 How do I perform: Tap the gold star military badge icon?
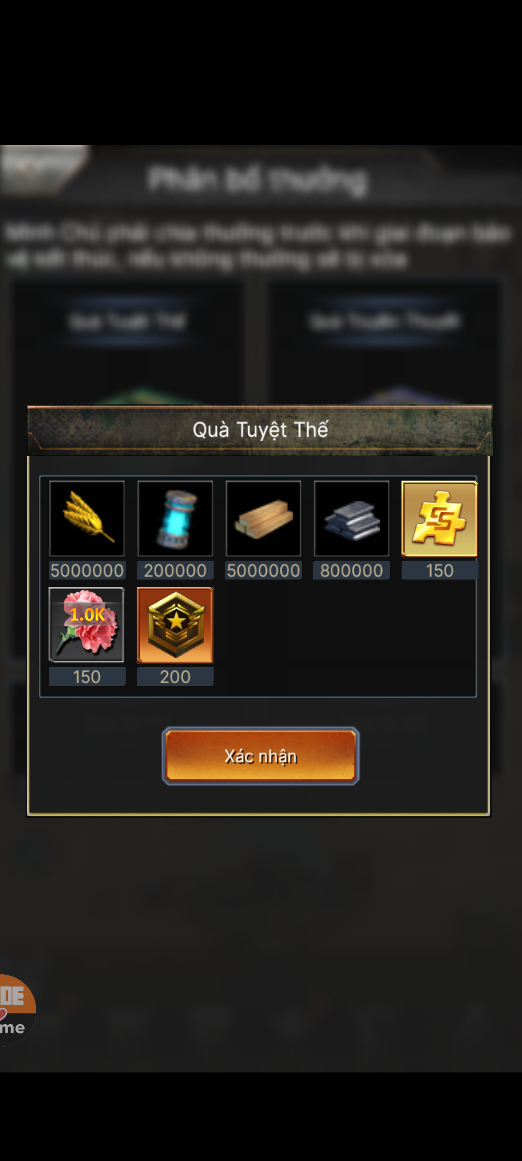pyautogui.click(x=175, y=625)
